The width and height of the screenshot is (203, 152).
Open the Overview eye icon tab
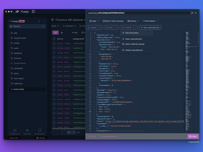[x=27, y=130]
